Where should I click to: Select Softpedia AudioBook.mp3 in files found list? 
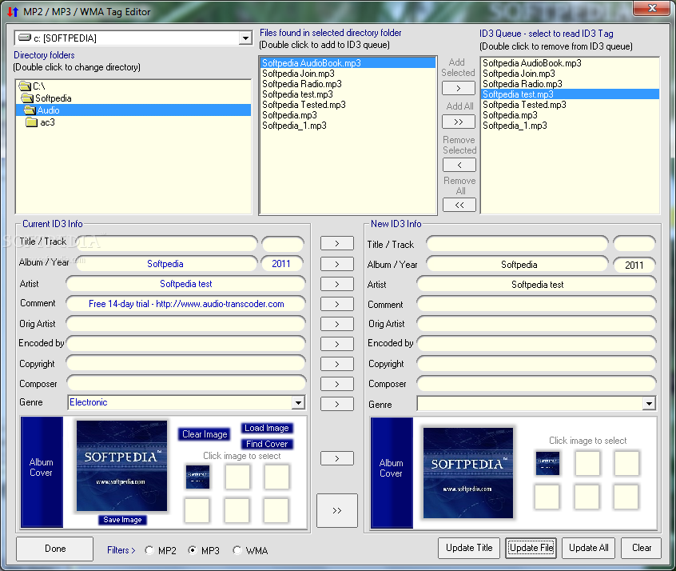click(x=348, y=63)
